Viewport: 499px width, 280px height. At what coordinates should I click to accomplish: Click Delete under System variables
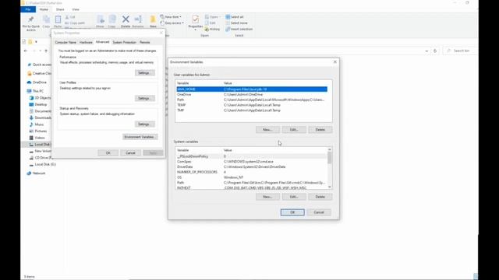320,197
